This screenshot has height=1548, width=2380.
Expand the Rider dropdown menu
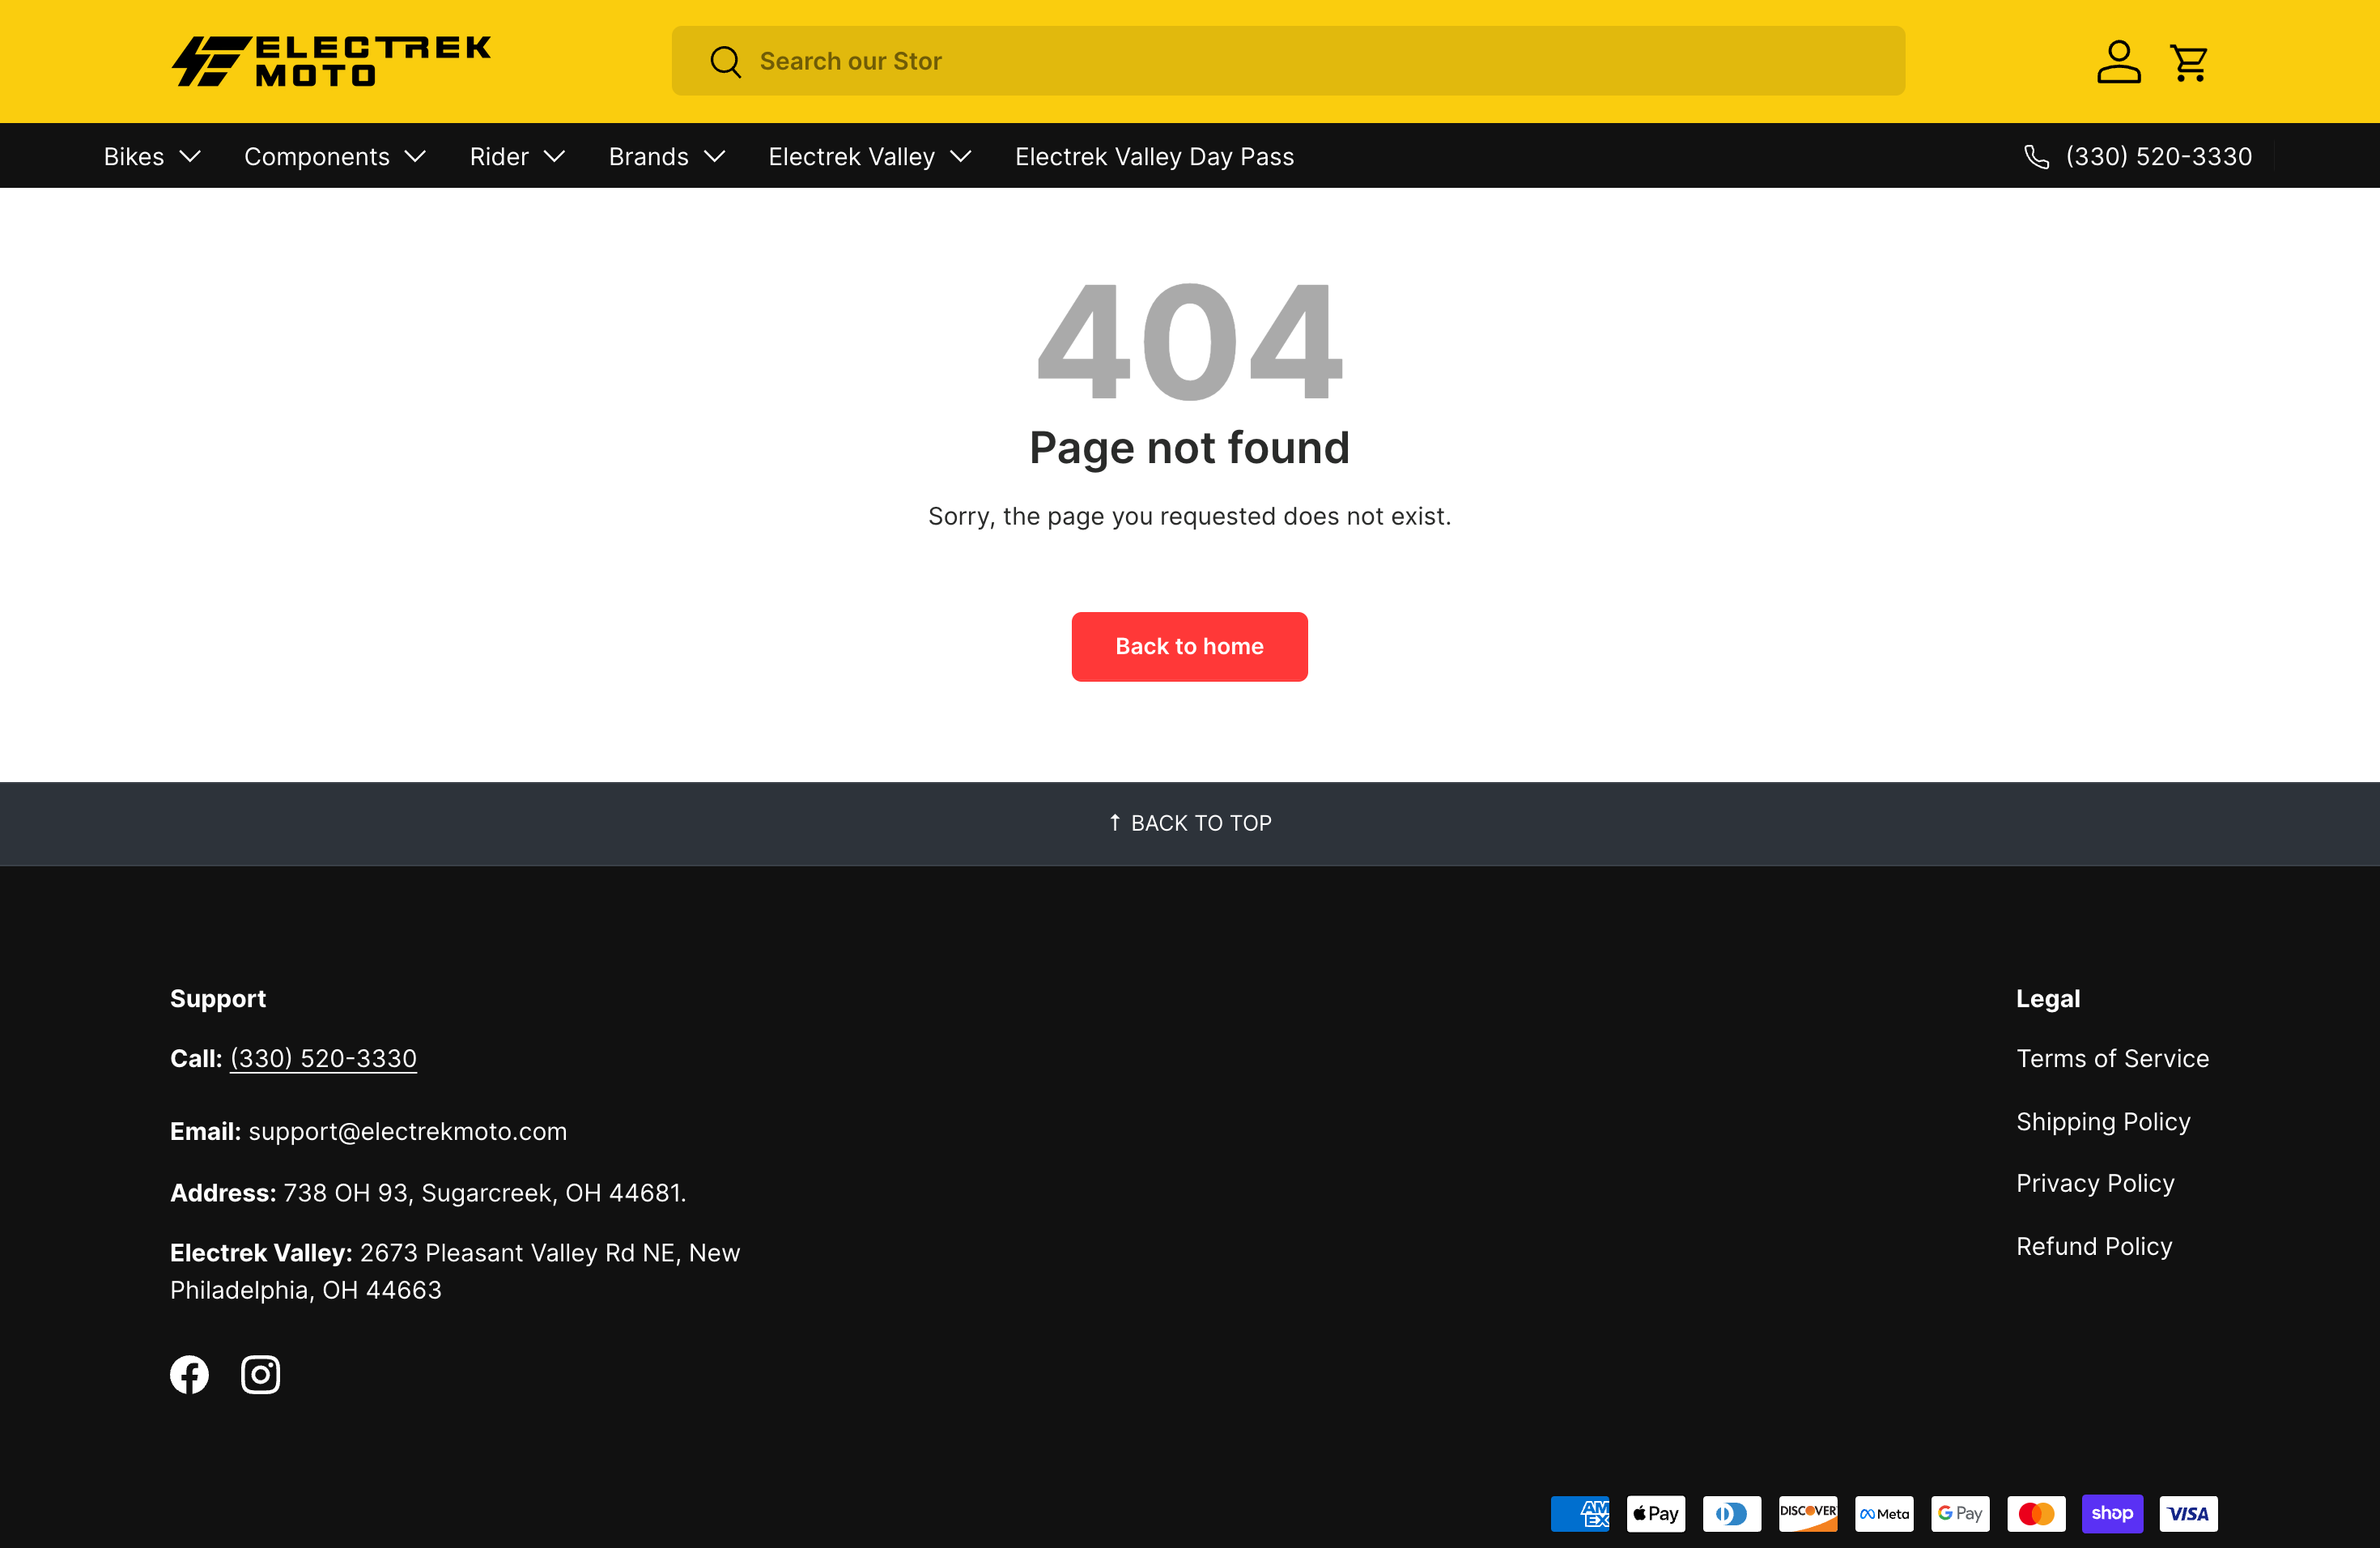click(x=517, y=157)
